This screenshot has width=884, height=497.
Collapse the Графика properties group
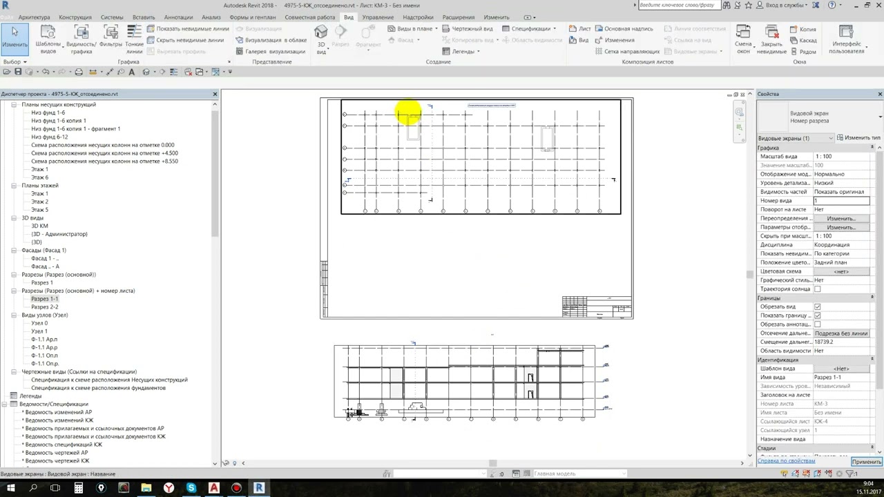click(x=872, y=148)
